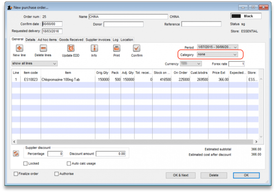276x193 pixels.
Task: Click the Delete lines minus icon
Action: (43, 48)
